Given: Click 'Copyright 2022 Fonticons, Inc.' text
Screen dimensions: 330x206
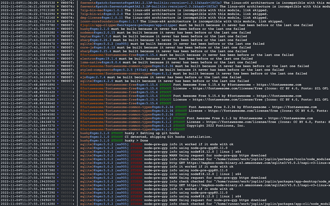Looking at the screenshot, I should pyautogui.click(x=216, y=126).
